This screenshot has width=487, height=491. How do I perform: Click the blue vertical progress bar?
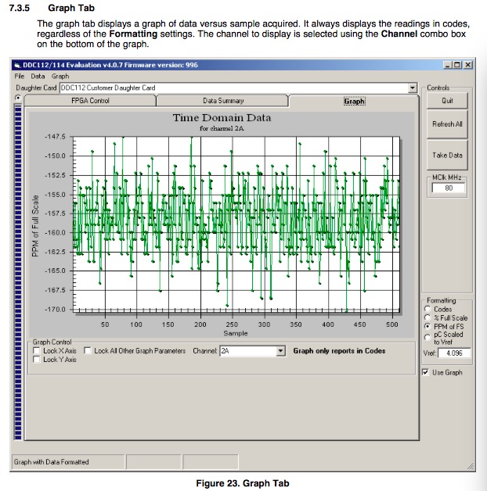point(18,272)
